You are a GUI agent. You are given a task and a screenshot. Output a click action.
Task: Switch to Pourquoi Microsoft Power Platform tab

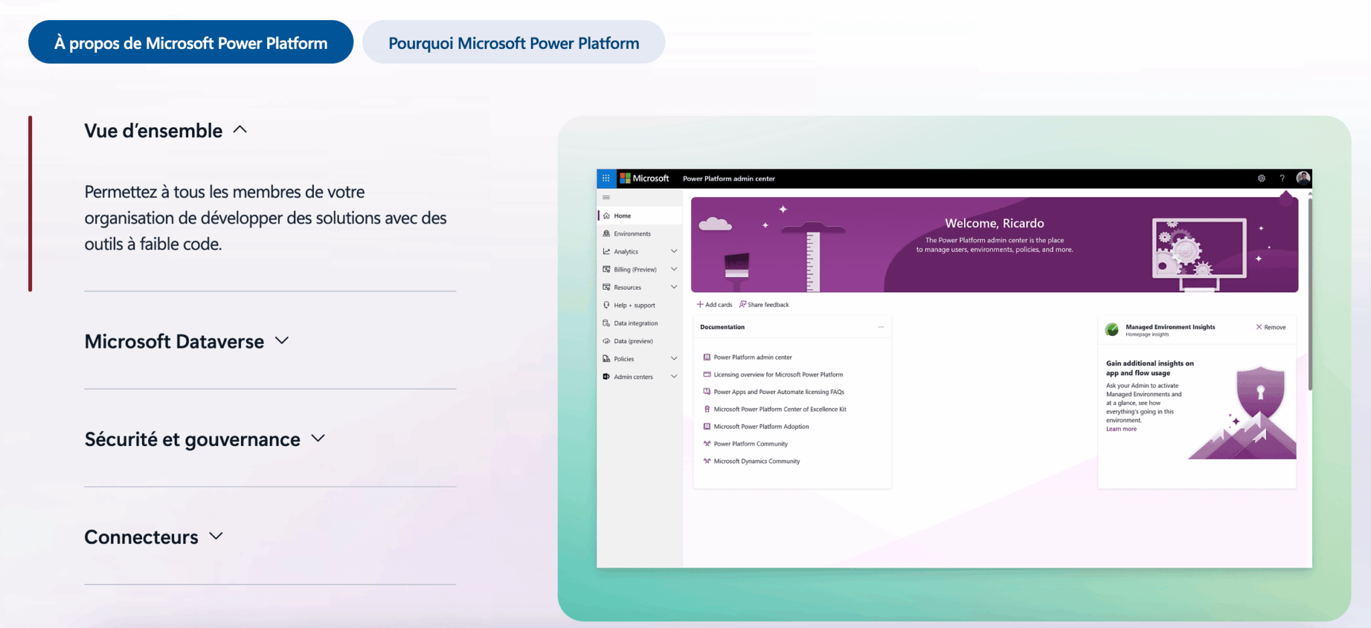(513, 43)
